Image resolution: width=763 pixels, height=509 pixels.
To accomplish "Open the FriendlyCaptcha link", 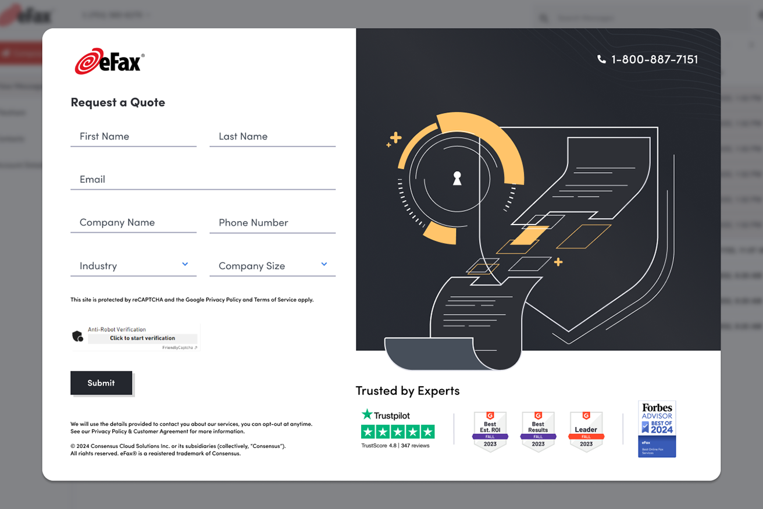I will click(180, 347).
